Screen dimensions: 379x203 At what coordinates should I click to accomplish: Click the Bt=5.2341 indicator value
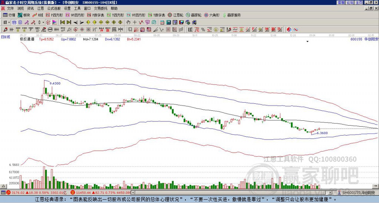[134, 39]
